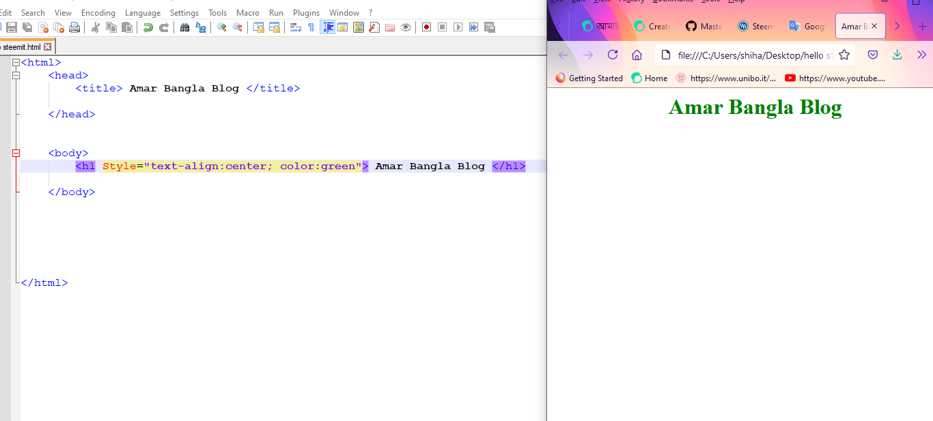Click the Save icon in Notepad++ toolbar

coord(12,27)
